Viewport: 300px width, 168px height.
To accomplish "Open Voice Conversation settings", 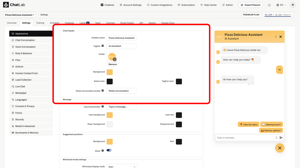I will click(31, 47).
